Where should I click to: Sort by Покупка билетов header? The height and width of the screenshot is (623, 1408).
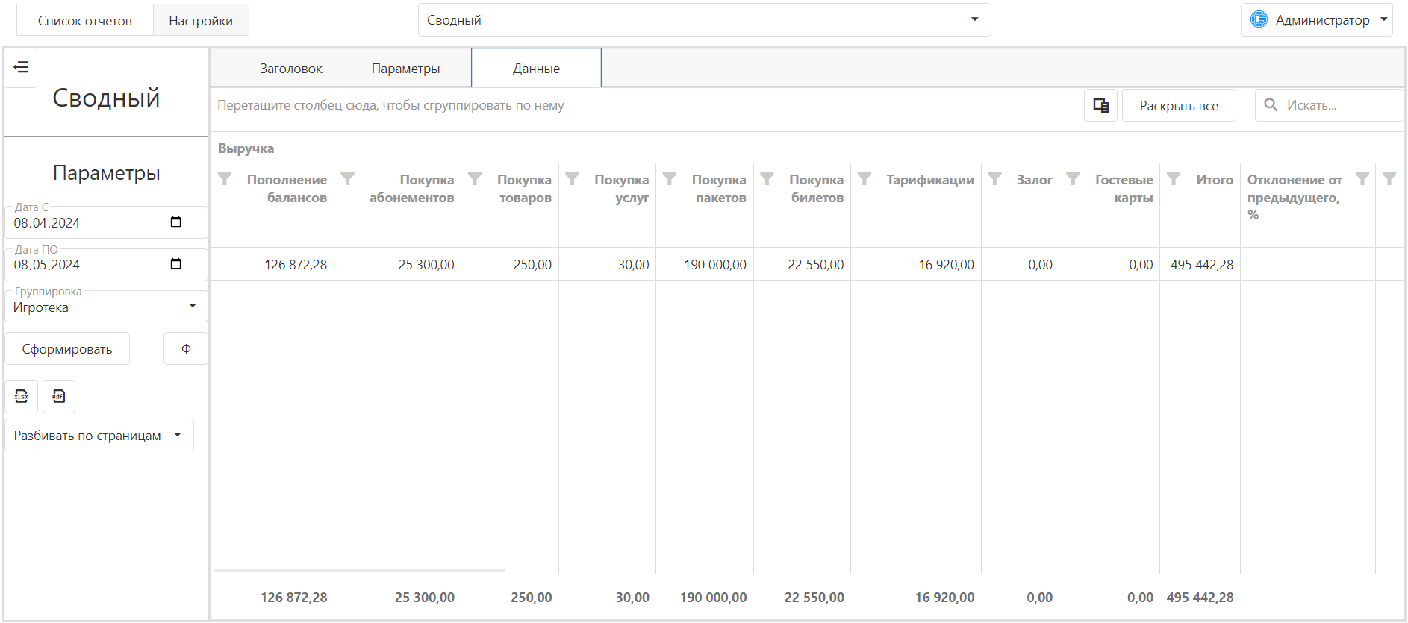point(816,189)
